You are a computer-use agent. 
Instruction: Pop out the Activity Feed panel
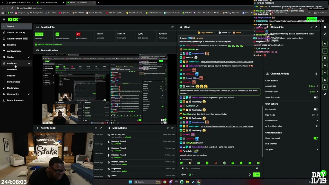[x=101, y=128]
